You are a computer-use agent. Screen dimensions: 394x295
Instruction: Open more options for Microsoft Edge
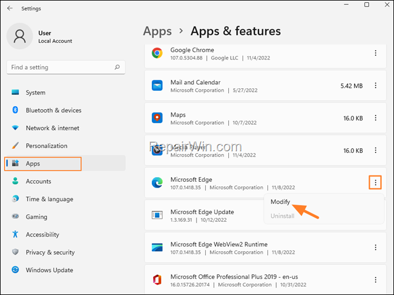coord(376,182)
